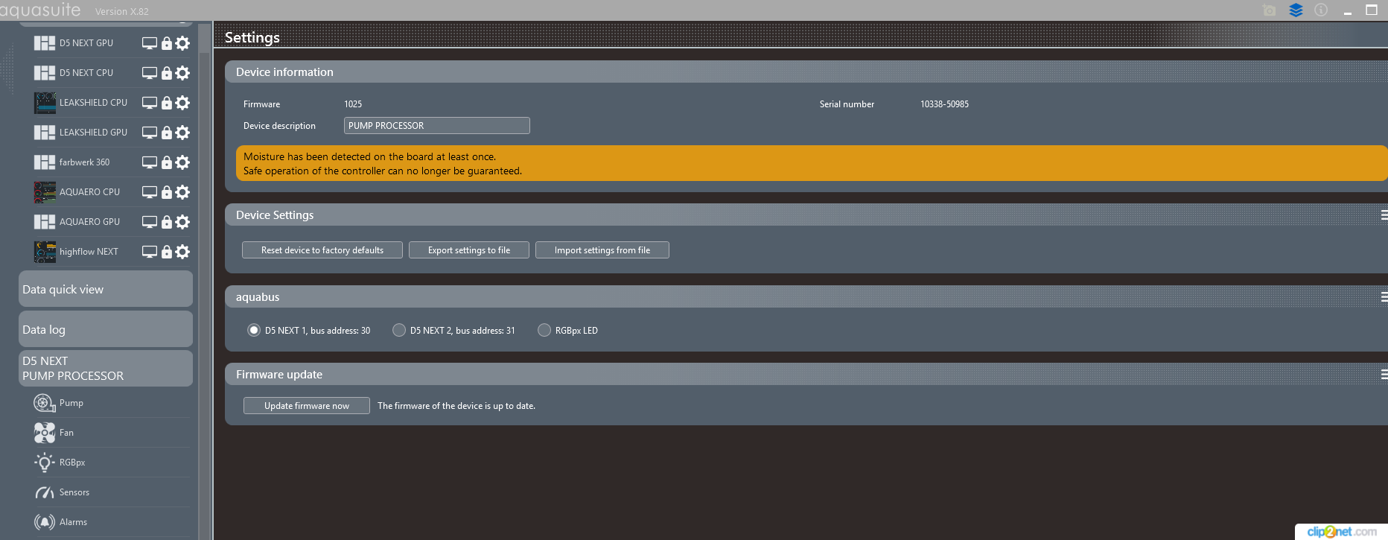Open the gear settings for AQUAERO CPU
The height and width of the screenshot is (540, 1388).
point(182,192)
